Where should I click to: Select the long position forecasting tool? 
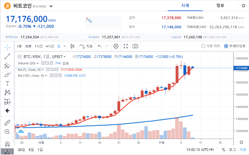click(7, 102)
